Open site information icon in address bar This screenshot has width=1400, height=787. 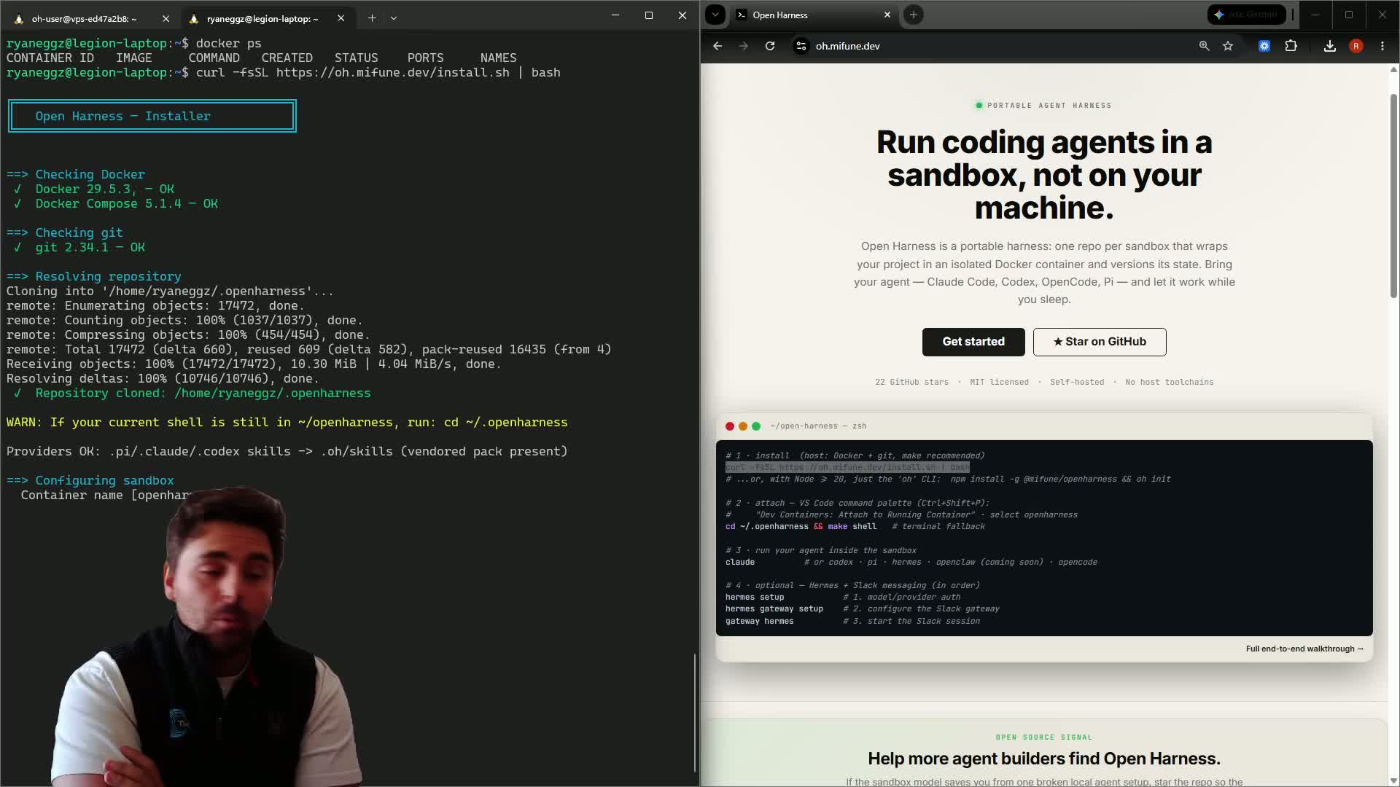pos(801,46)
